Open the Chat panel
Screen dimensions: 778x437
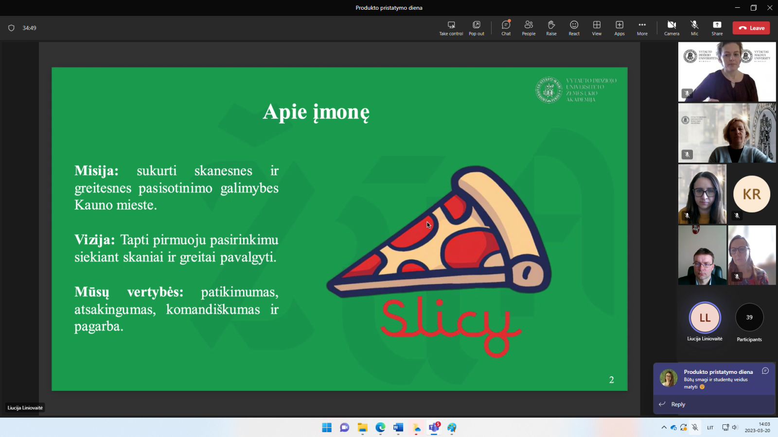(x=506, y=28)
